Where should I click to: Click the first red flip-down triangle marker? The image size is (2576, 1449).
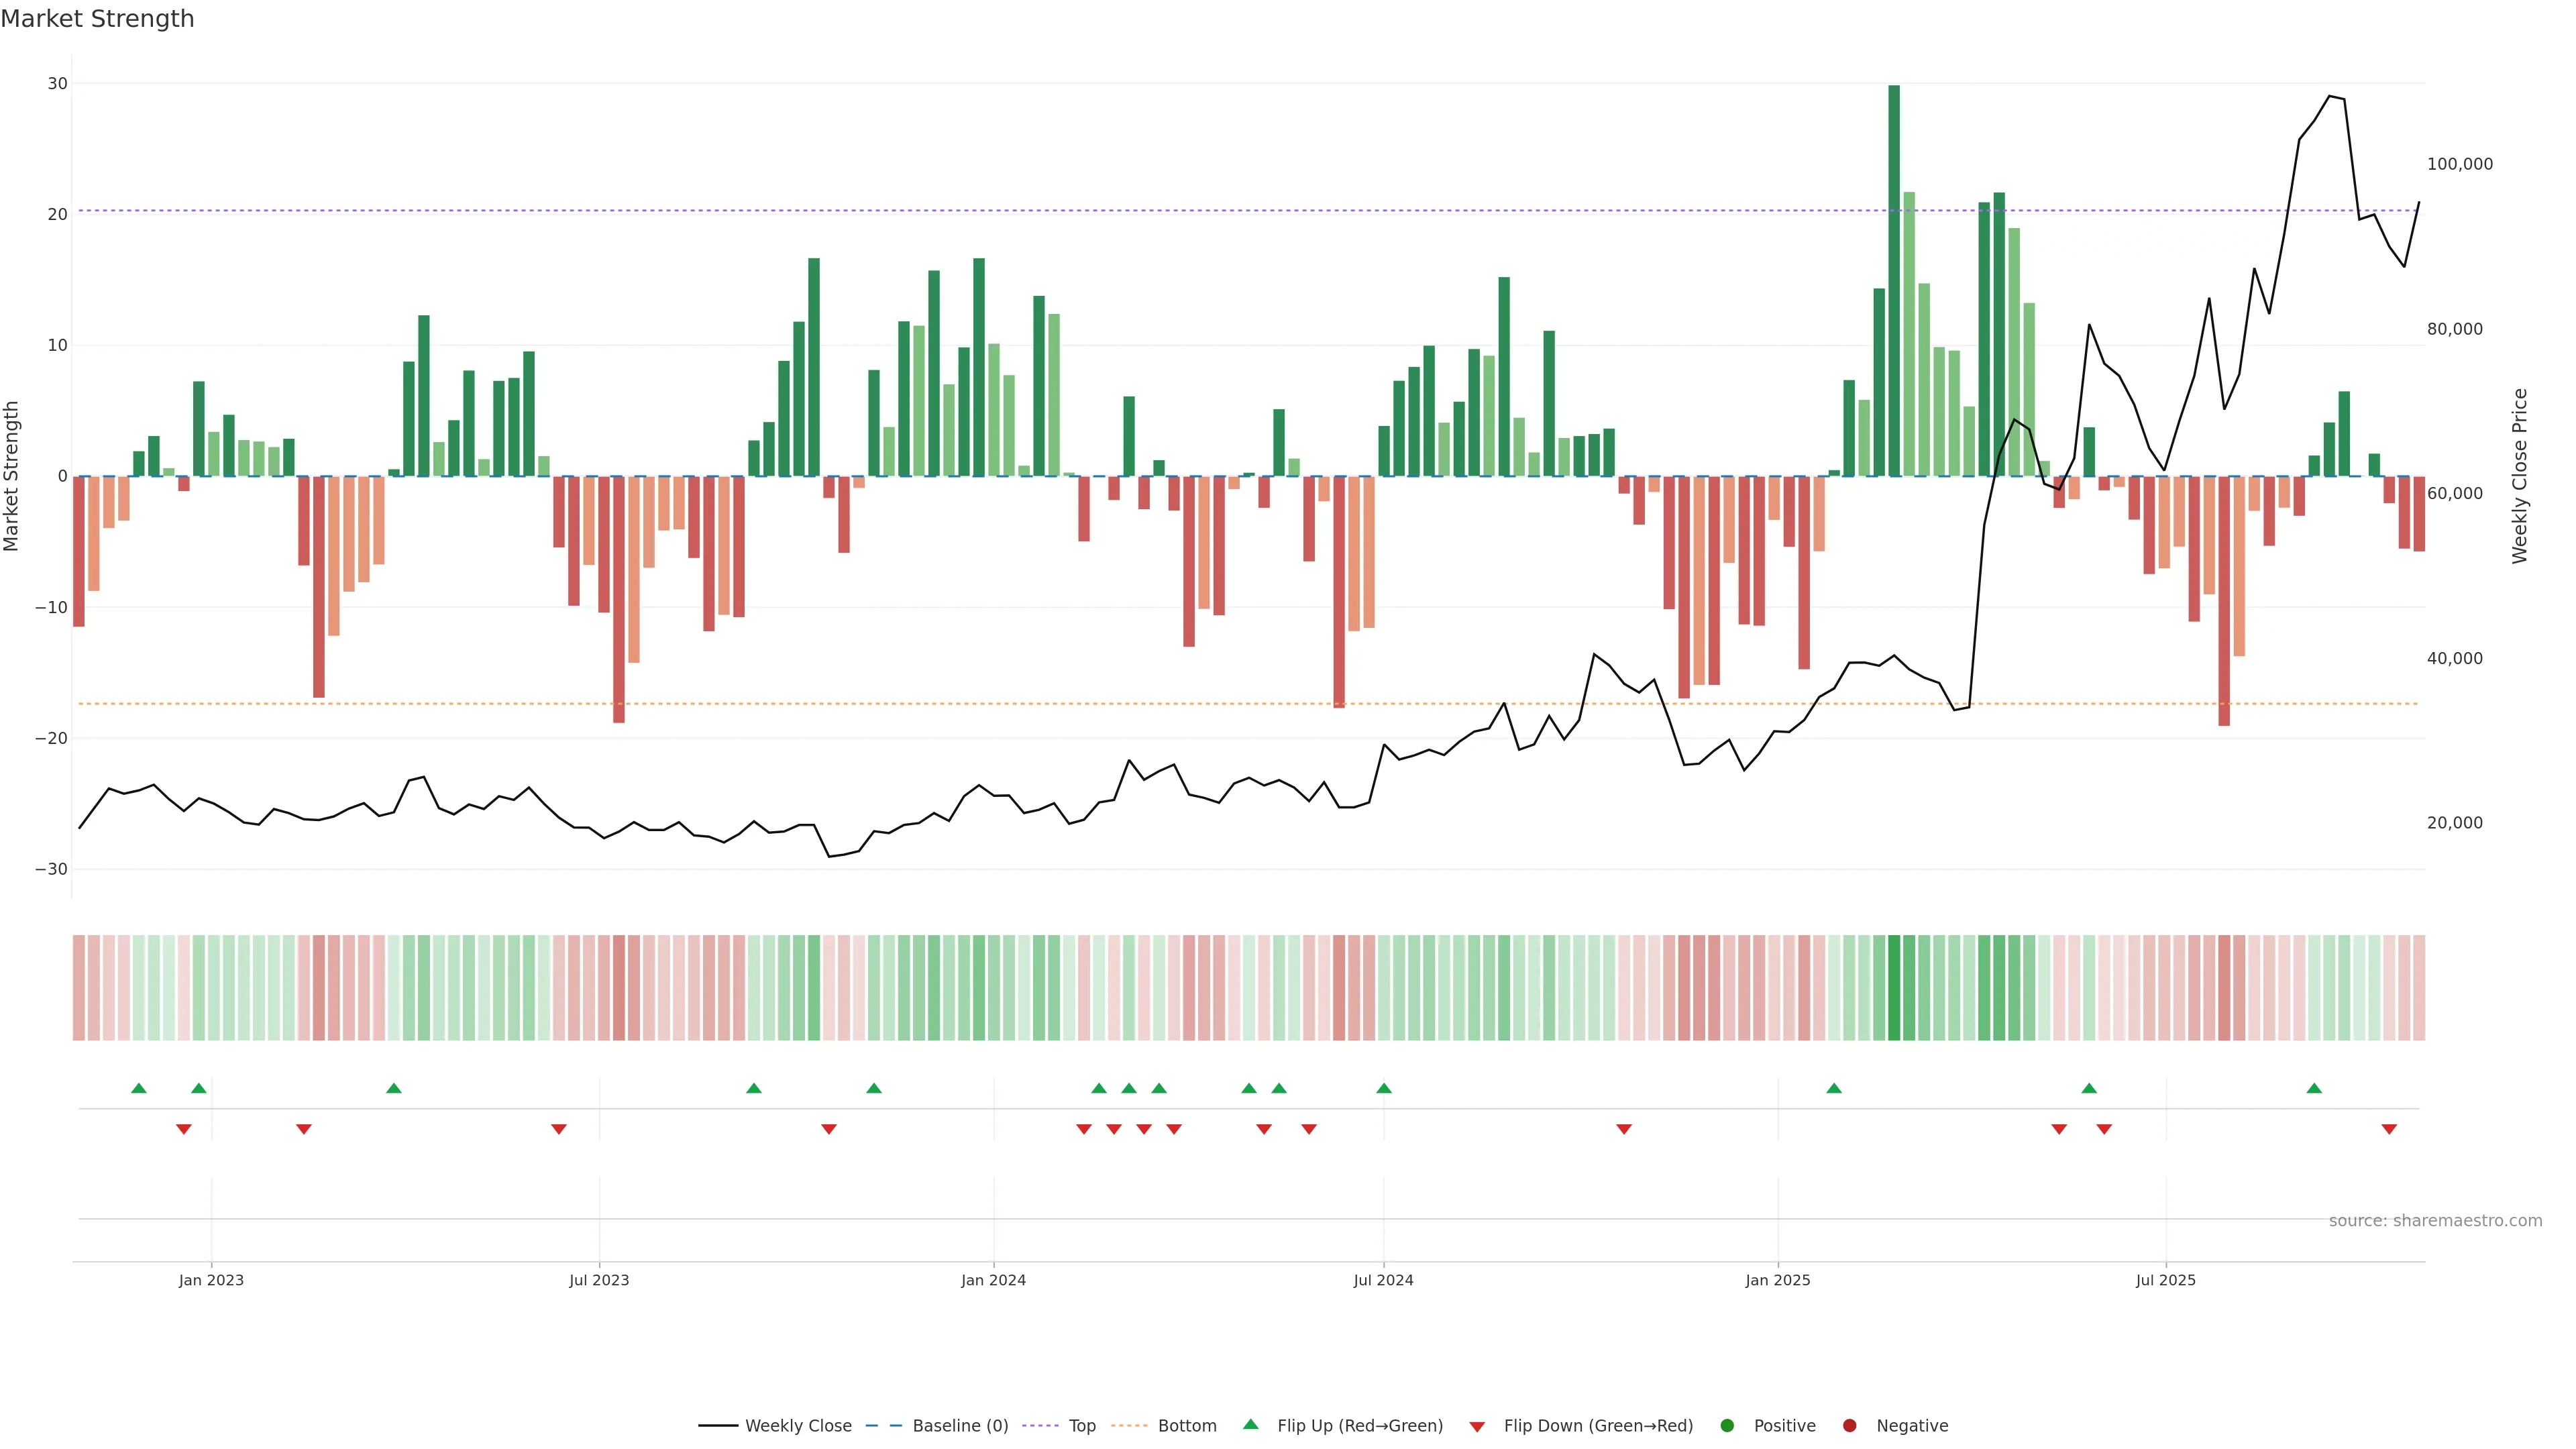pyautogui.click(x=184, y=1129)
